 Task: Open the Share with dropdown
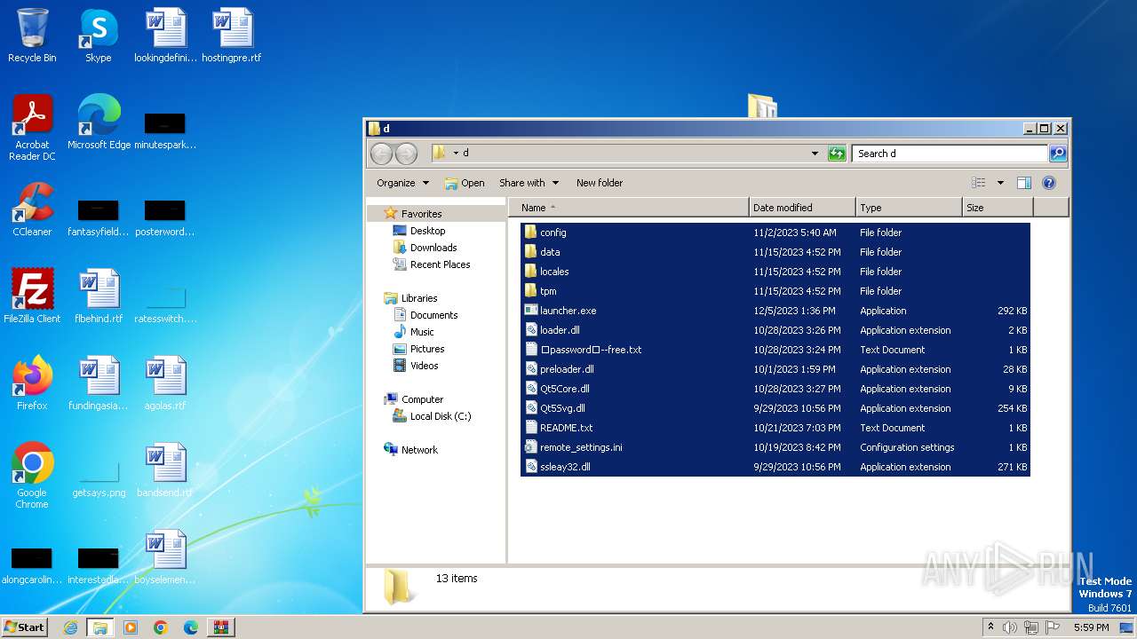529,183
